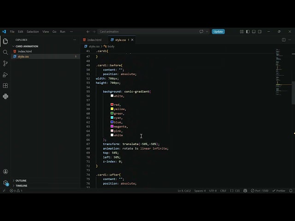
Task: Open the blue color swatch picker
Action: coord(112,122)
